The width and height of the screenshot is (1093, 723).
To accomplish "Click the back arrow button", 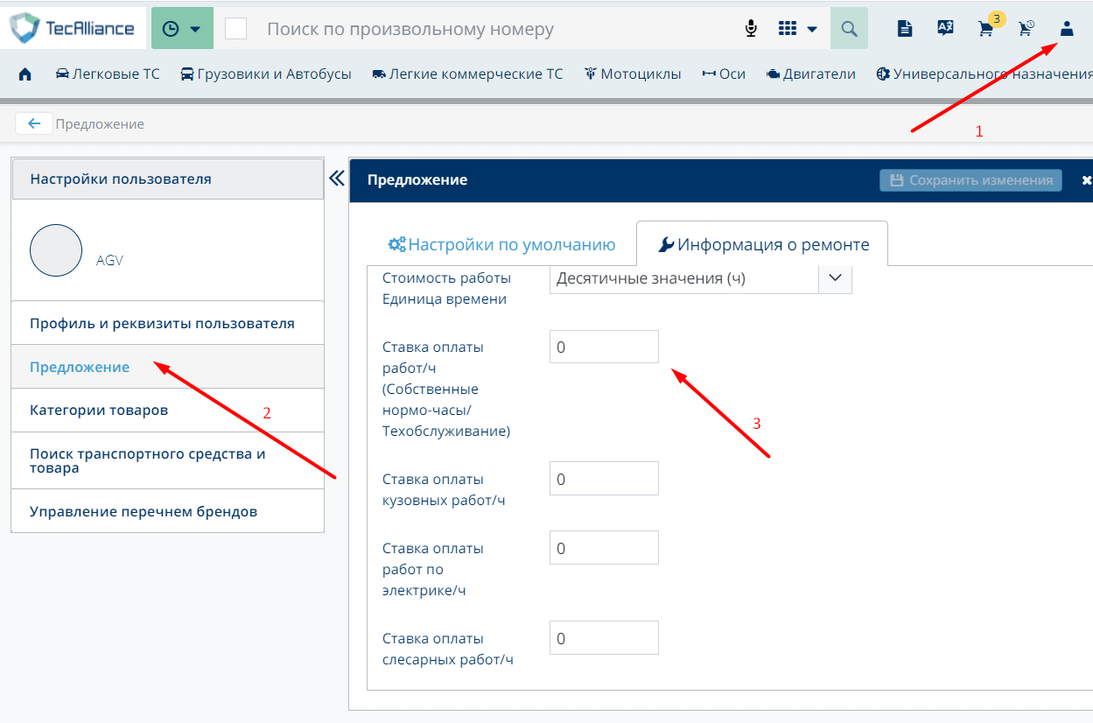I will pos(34,123).
